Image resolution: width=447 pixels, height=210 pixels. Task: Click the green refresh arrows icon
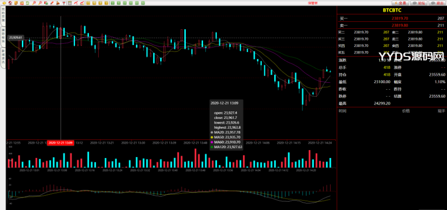28,3
